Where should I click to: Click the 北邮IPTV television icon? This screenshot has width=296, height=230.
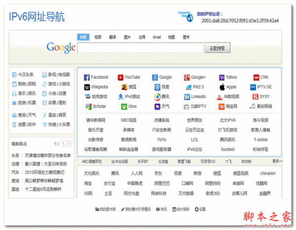click(x=186, y=107)
